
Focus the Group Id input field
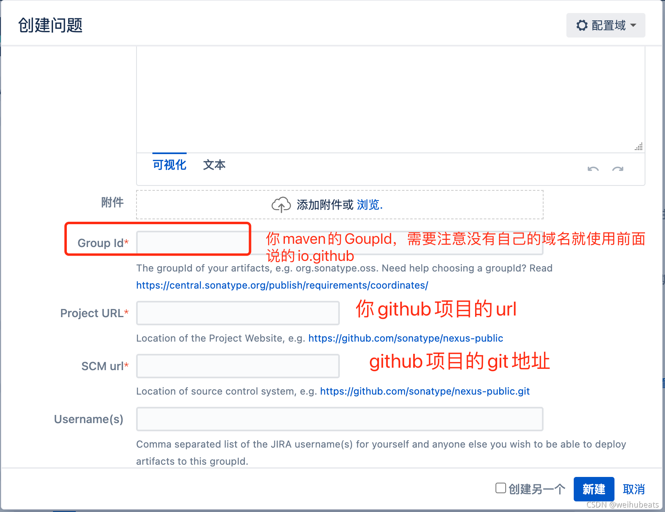[339, 243]
